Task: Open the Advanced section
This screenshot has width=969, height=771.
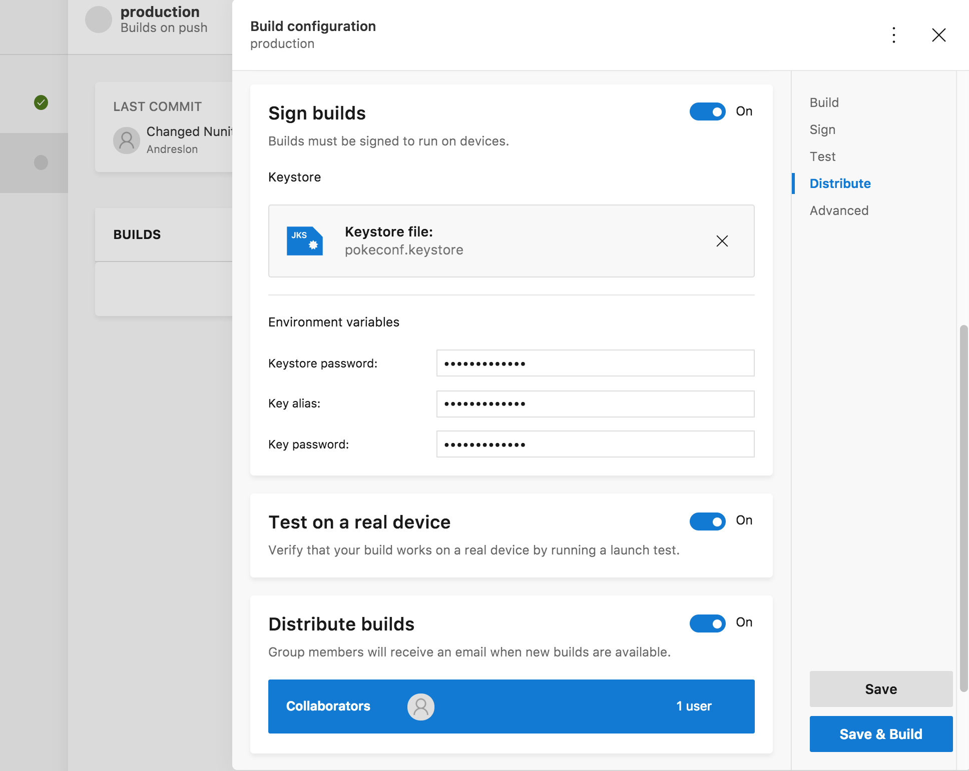Action: [x=839, y=210]
